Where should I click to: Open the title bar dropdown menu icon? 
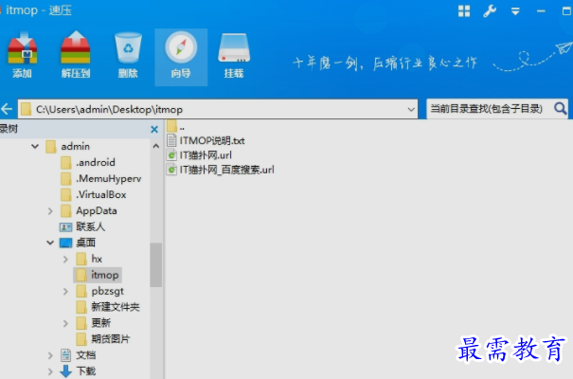[x=515, y=11]
